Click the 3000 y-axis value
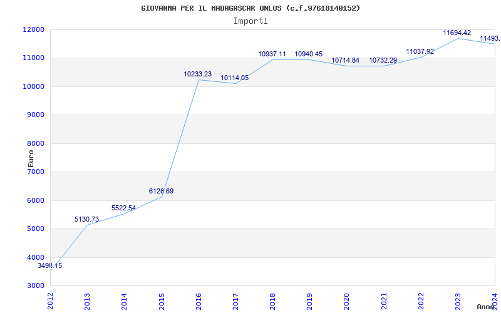 coord(35,286)
